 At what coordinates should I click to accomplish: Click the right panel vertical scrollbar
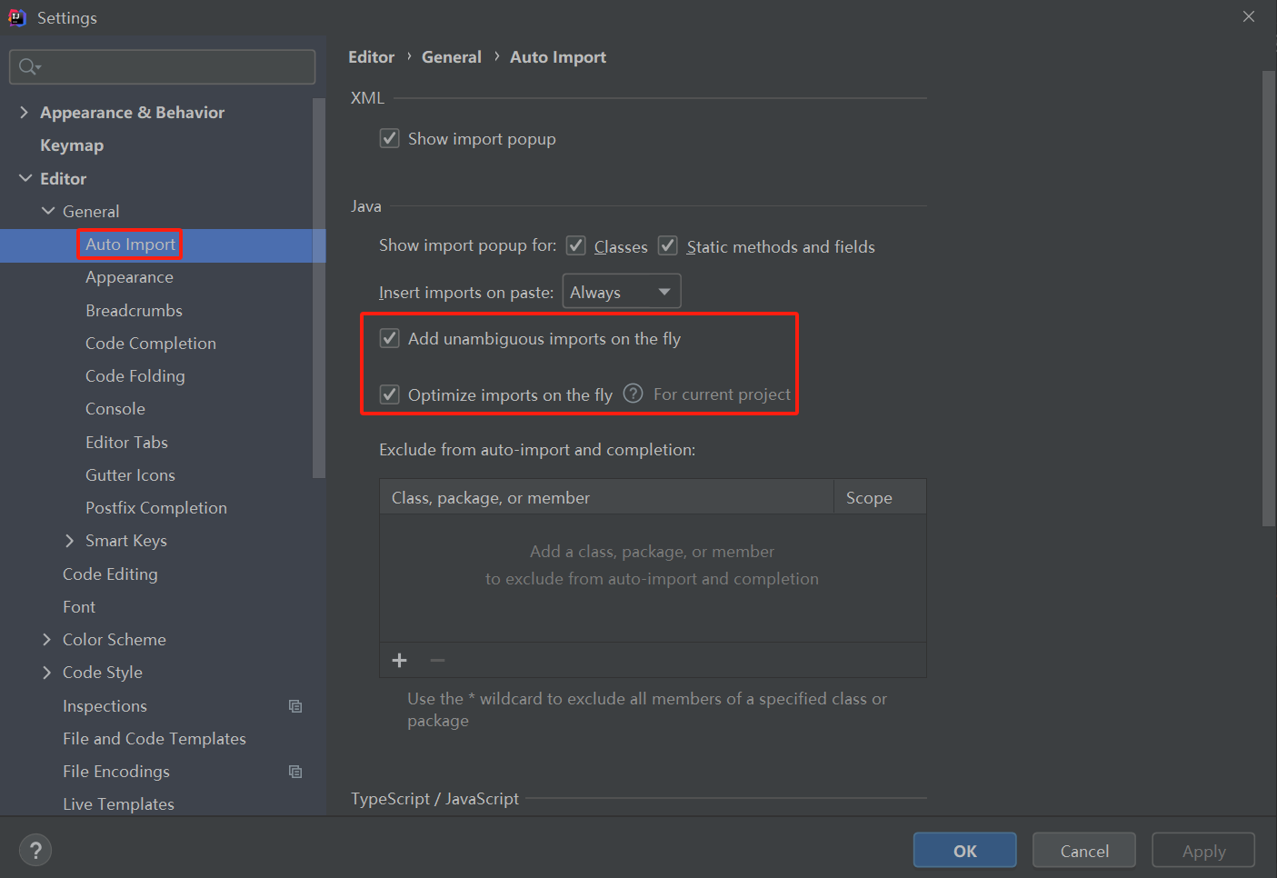coord(1269,300)
